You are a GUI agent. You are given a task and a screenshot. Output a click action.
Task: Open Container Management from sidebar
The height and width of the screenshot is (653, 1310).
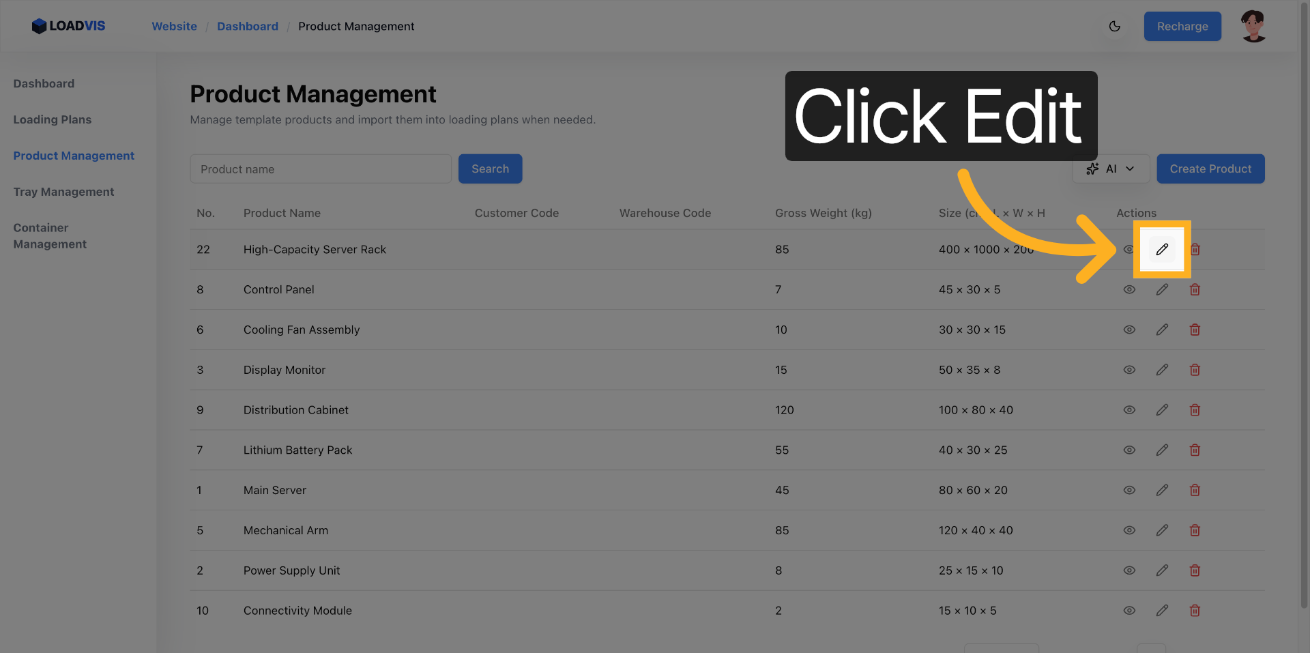point(50,236)
